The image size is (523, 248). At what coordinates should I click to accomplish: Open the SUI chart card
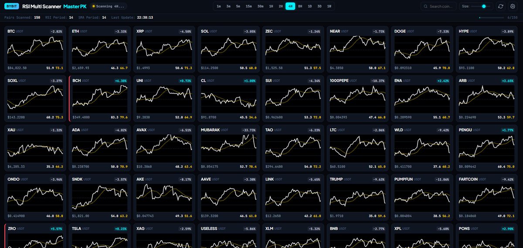[x=293, y=99]
